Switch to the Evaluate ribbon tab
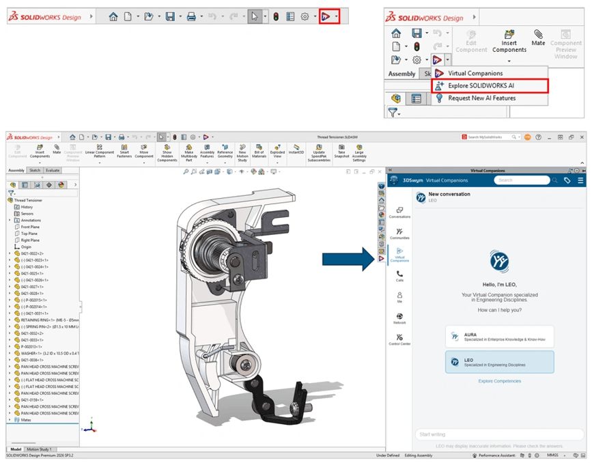The width and height of the screenshot is (592, 463). pyautogui.click(x=53, y=170)
